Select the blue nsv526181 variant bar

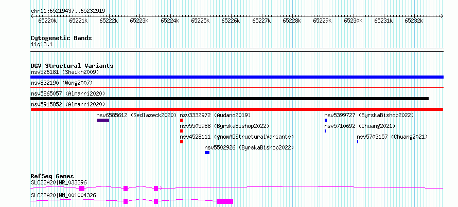(x=237, y=77)
